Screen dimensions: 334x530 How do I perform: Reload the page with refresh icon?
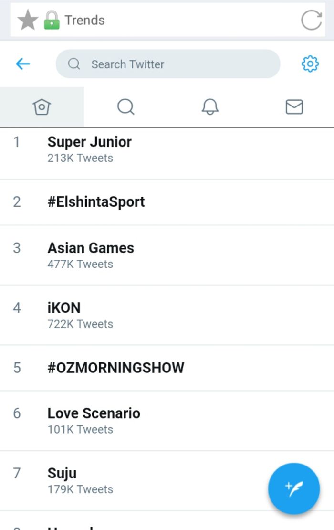click(x=311, y=21)
